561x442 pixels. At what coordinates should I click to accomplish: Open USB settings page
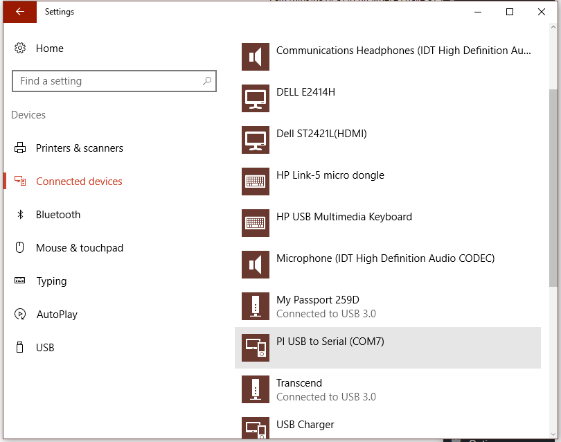pyautogui.click(x=45, y=348)
